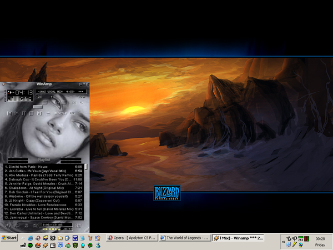Switch to Opera taskbar button
This screenshot has width=333, height=250.
pos(131,238)
